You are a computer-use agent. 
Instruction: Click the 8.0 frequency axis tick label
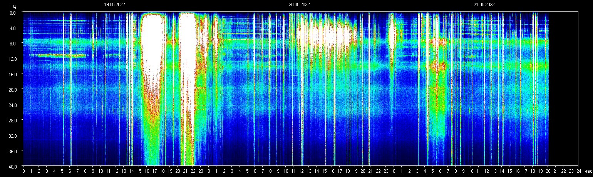(x=13, y=43)
